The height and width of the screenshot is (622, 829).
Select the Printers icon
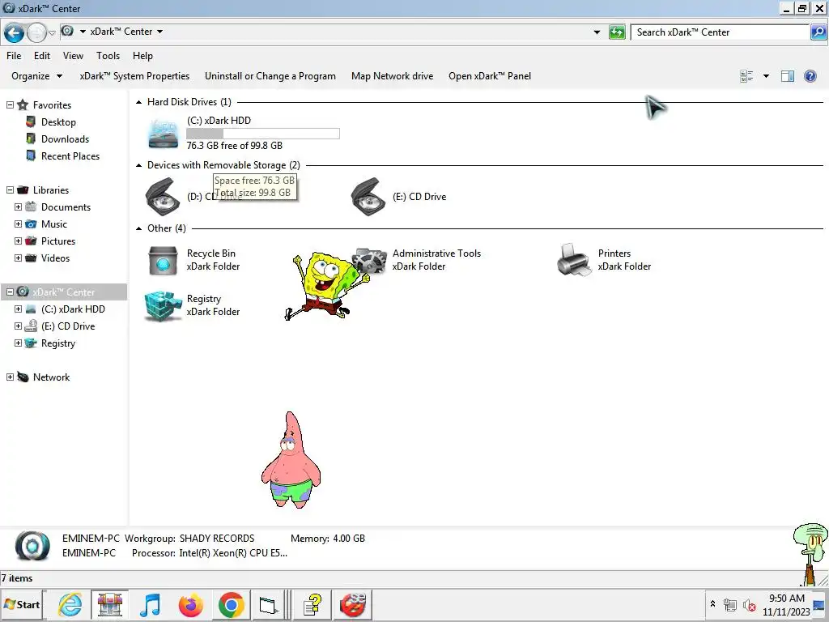(x=574, y=260)
